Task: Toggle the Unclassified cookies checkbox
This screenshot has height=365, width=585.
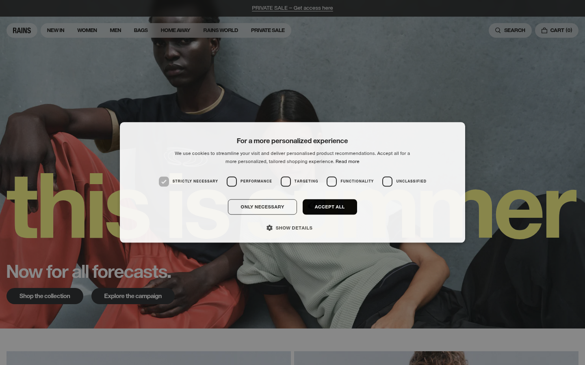Action: [387, 181]
